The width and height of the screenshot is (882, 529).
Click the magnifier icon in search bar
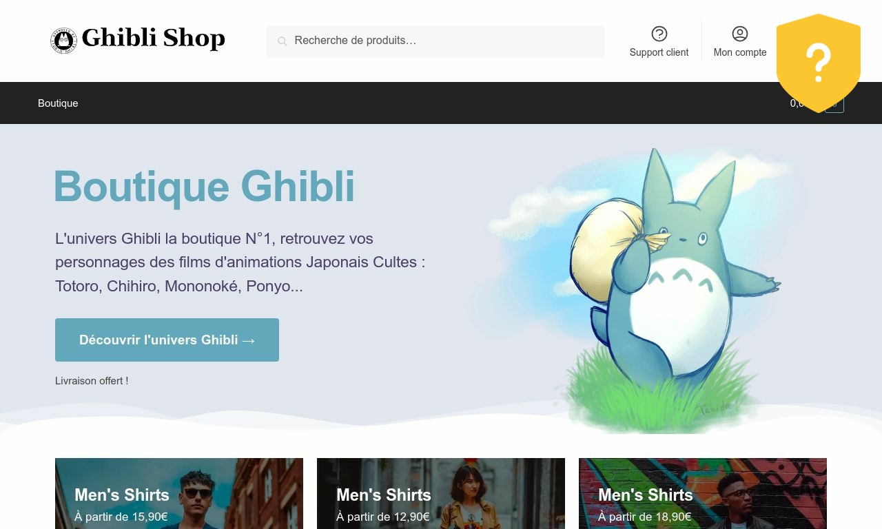click(282, 41)
